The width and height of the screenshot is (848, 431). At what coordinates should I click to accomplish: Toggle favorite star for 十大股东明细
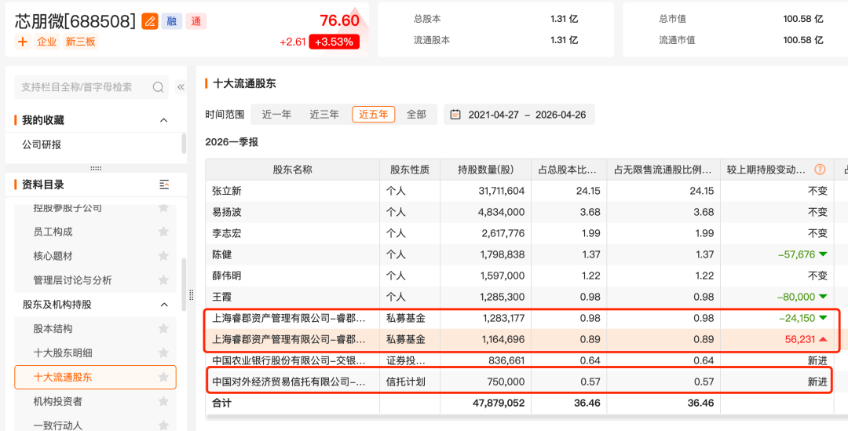(x=163, y=352)
